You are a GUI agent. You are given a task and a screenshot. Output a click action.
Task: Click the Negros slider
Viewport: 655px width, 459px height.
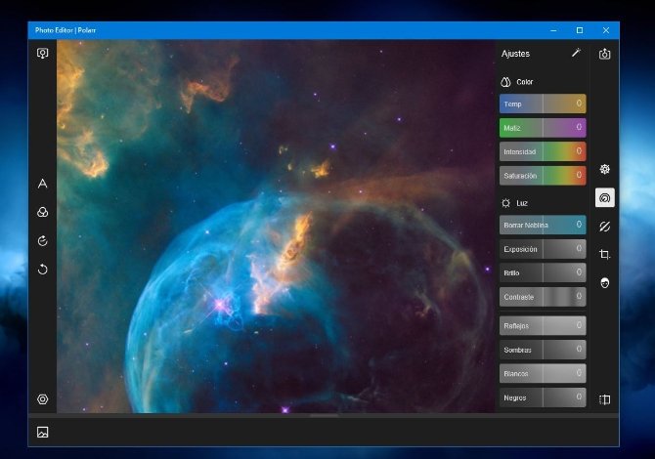(x=543, y=397)
